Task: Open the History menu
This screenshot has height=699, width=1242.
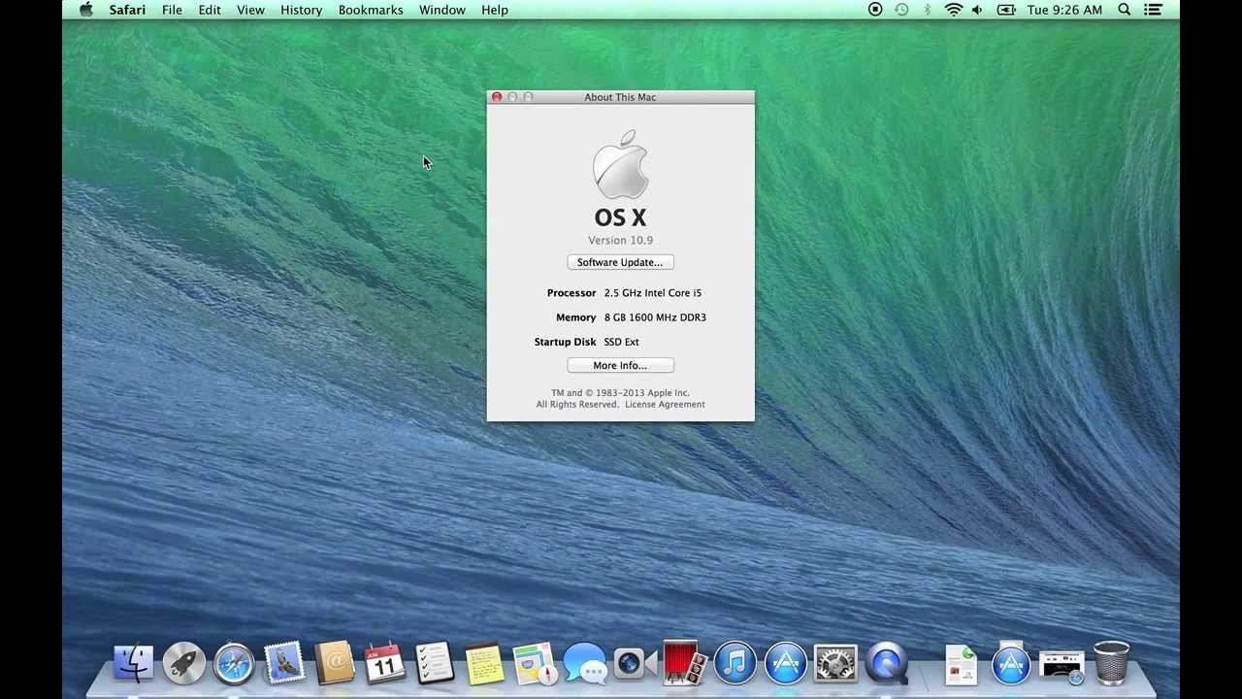Action: coord(301,10)
